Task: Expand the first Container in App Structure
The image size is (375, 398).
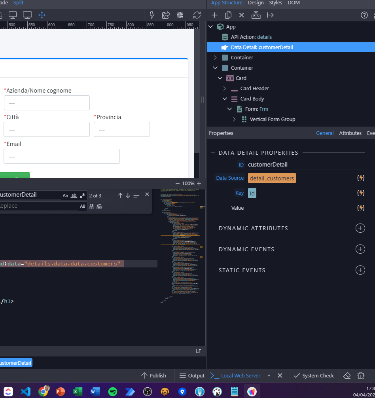Action: pos(215,57)
